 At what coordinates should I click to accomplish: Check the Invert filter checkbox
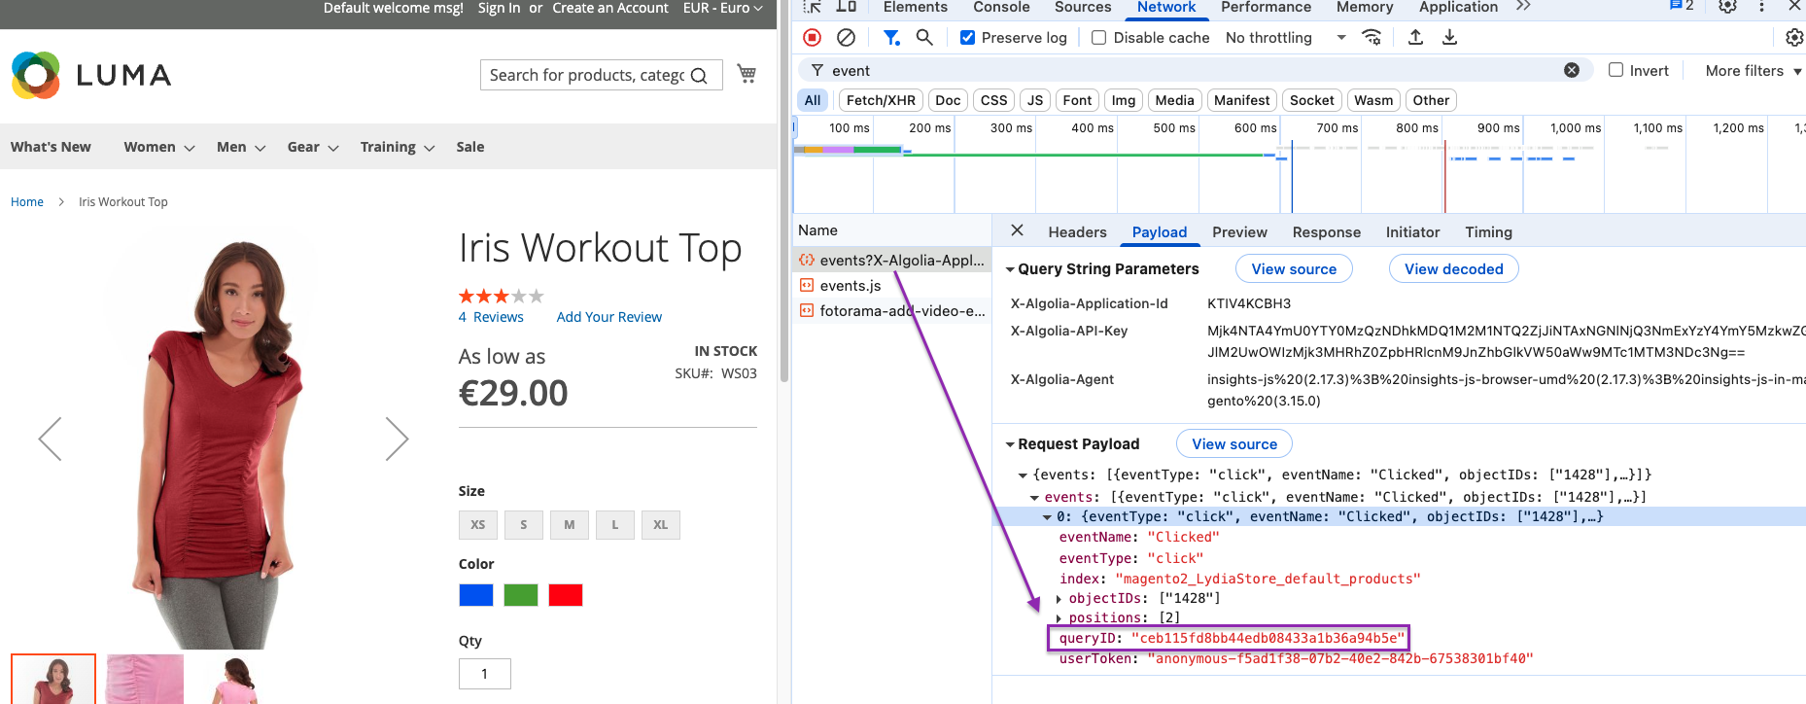pos(1615,70)
